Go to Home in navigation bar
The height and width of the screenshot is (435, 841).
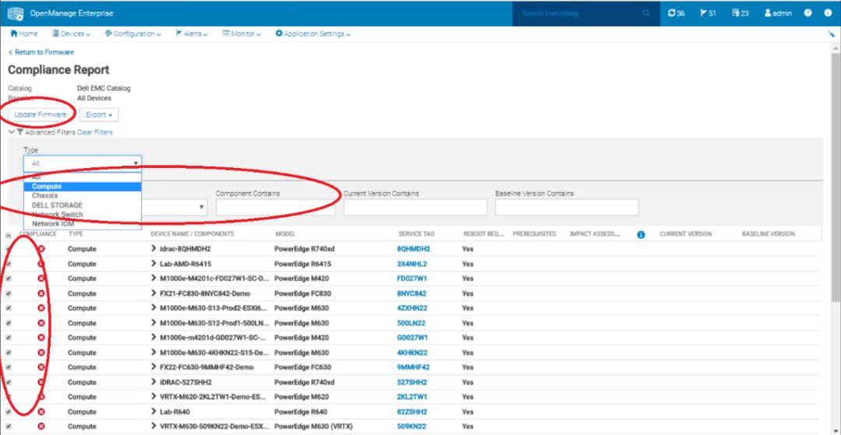(23, 33)
